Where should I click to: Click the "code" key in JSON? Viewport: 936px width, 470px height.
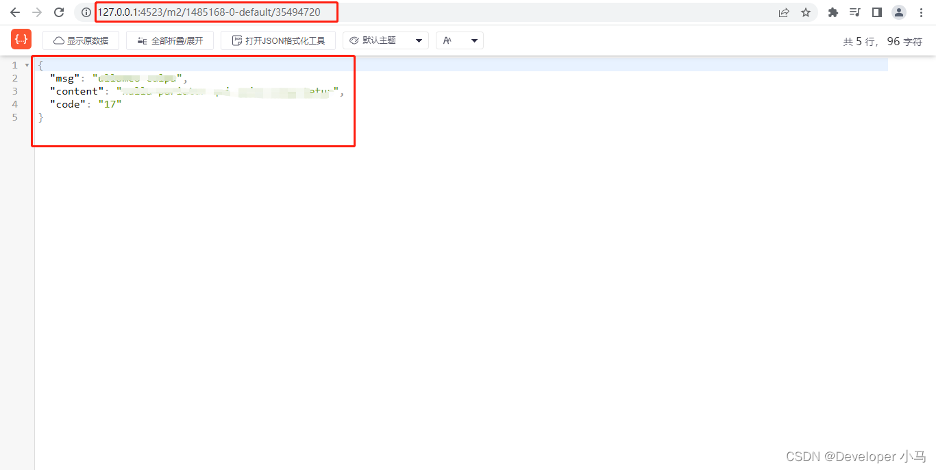pos(67,104)
